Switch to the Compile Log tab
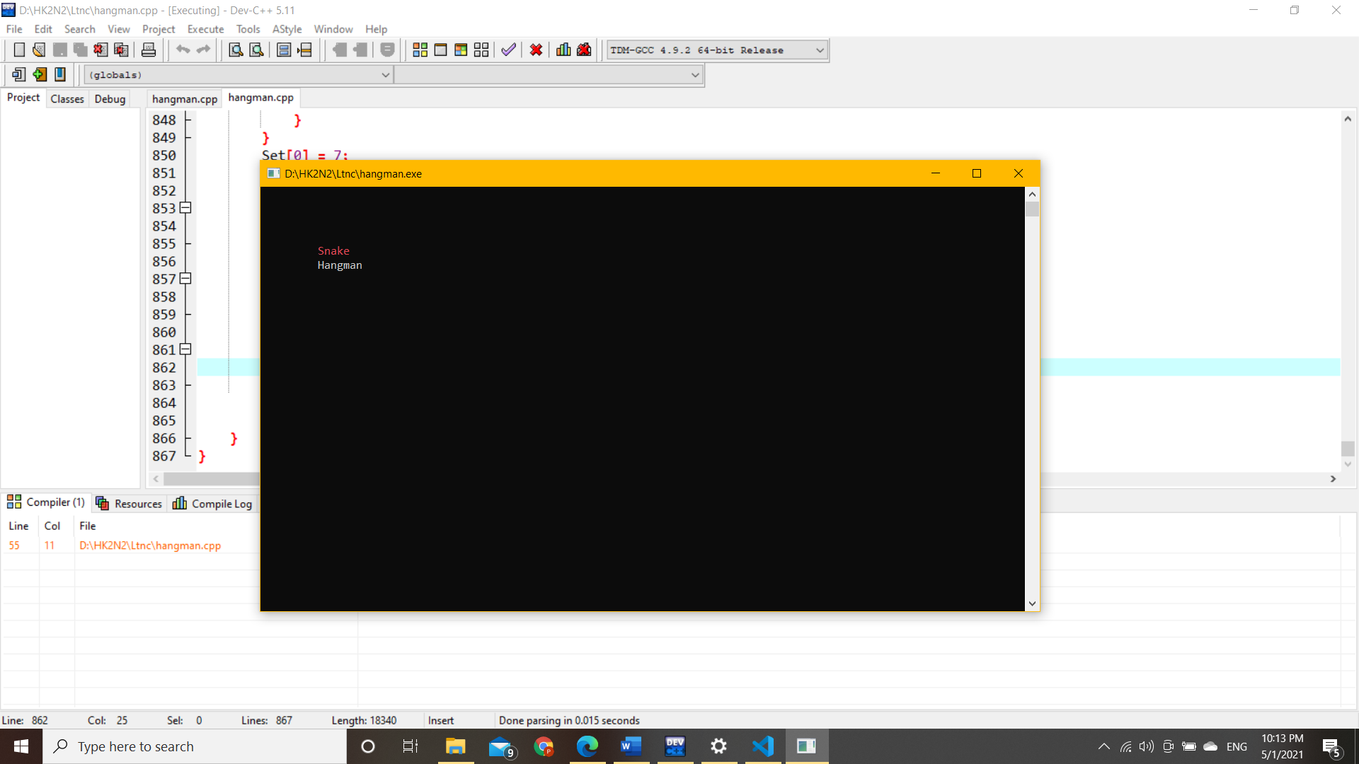 pos(212,504)
